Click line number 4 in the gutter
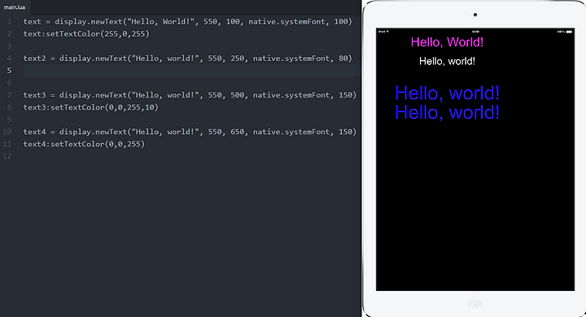This screenshot has height=317, width=586. point(9,59)
